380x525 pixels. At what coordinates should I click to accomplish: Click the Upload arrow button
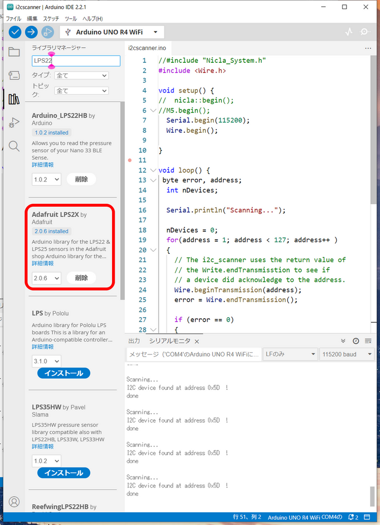click(31, 32)
